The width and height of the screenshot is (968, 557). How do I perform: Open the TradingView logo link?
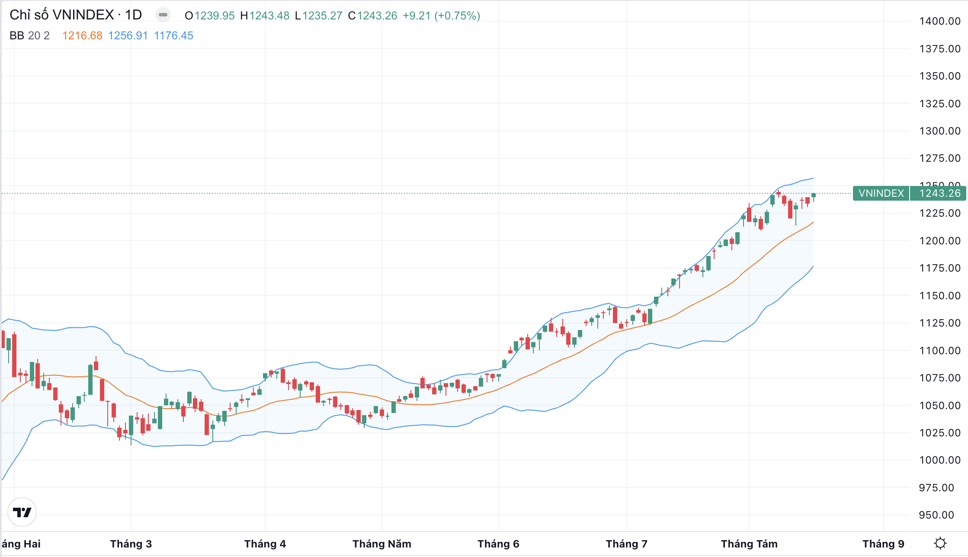[x=22, y=512]
